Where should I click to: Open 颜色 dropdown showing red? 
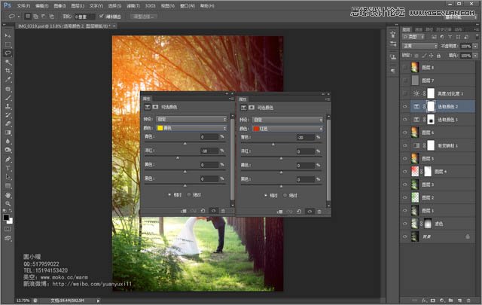[288, 129]
